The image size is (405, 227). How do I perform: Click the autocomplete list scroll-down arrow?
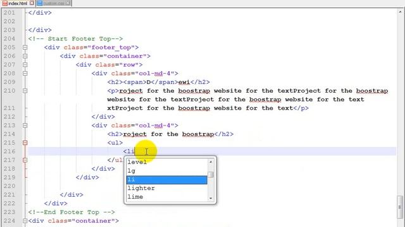coord(211,198)
